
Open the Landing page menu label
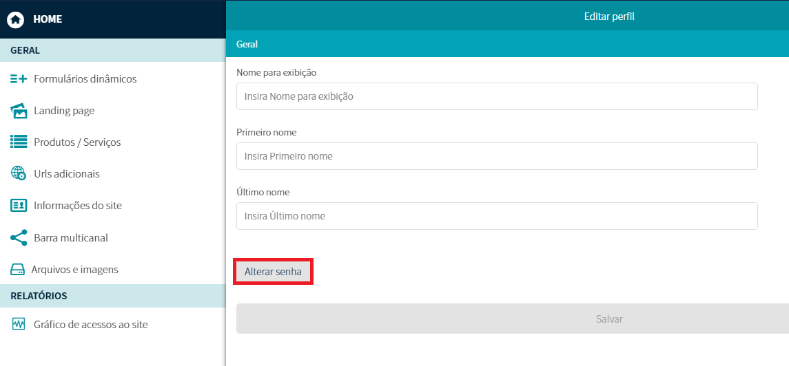click(64, 111)
